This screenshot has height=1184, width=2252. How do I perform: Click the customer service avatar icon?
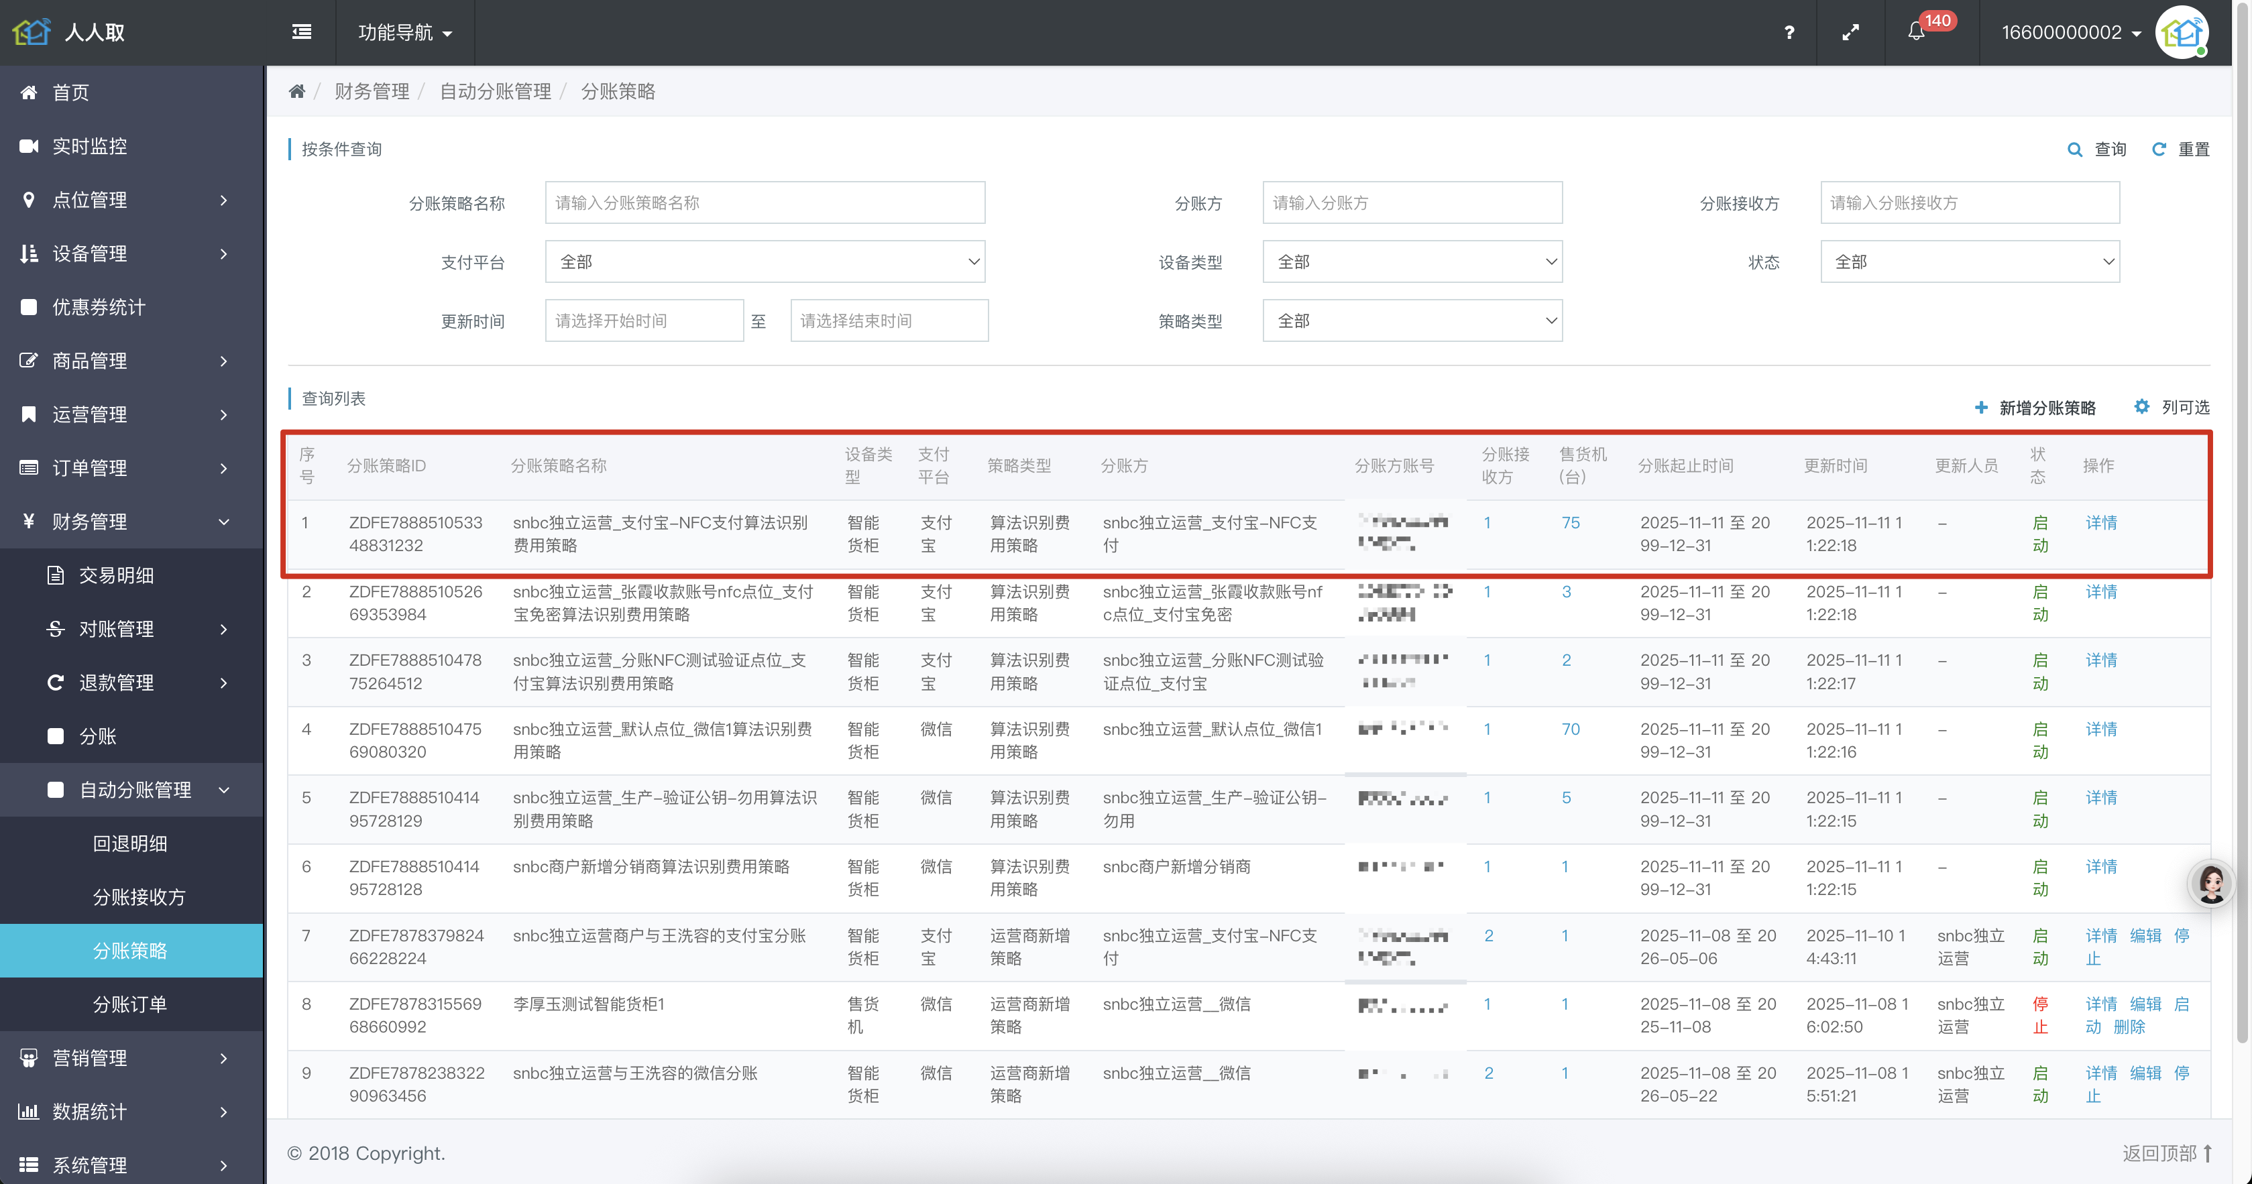2212,884
